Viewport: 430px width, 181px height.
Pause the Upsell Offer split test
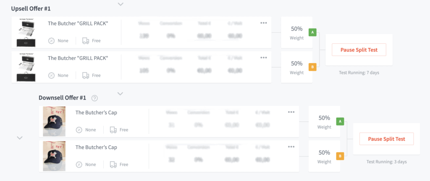pos(359,50)
